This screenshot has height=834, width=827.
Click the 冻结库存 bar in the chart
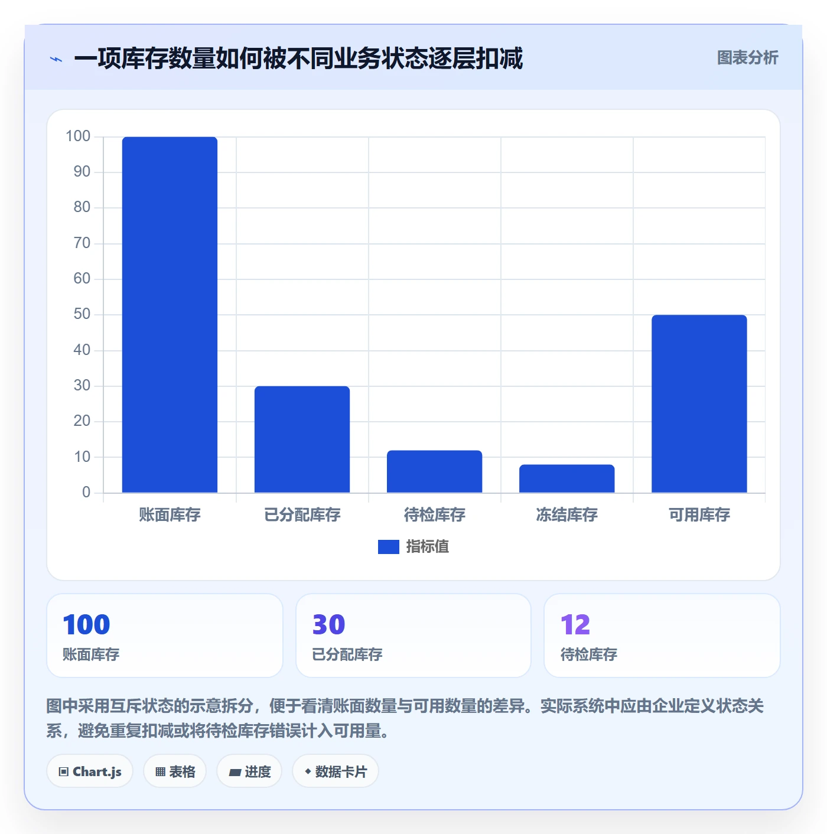click(x=566, y=478)
